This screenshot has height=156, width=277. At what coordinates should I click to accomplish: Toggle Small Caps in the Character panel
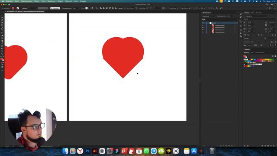point(248,35)
